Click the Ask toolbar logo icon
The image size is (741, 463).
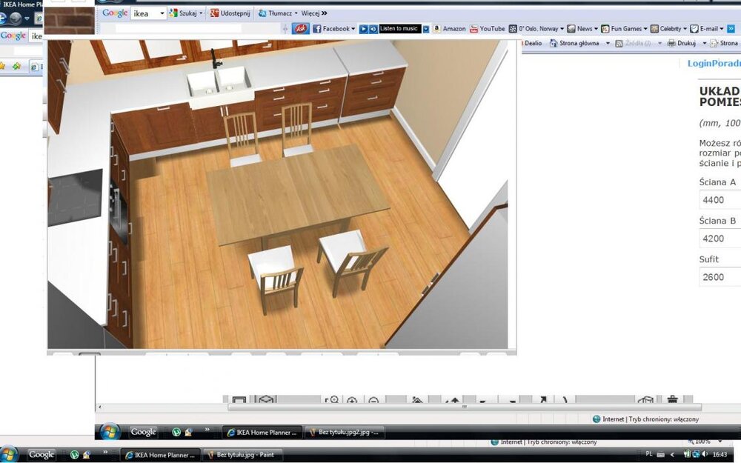point(300,29)
